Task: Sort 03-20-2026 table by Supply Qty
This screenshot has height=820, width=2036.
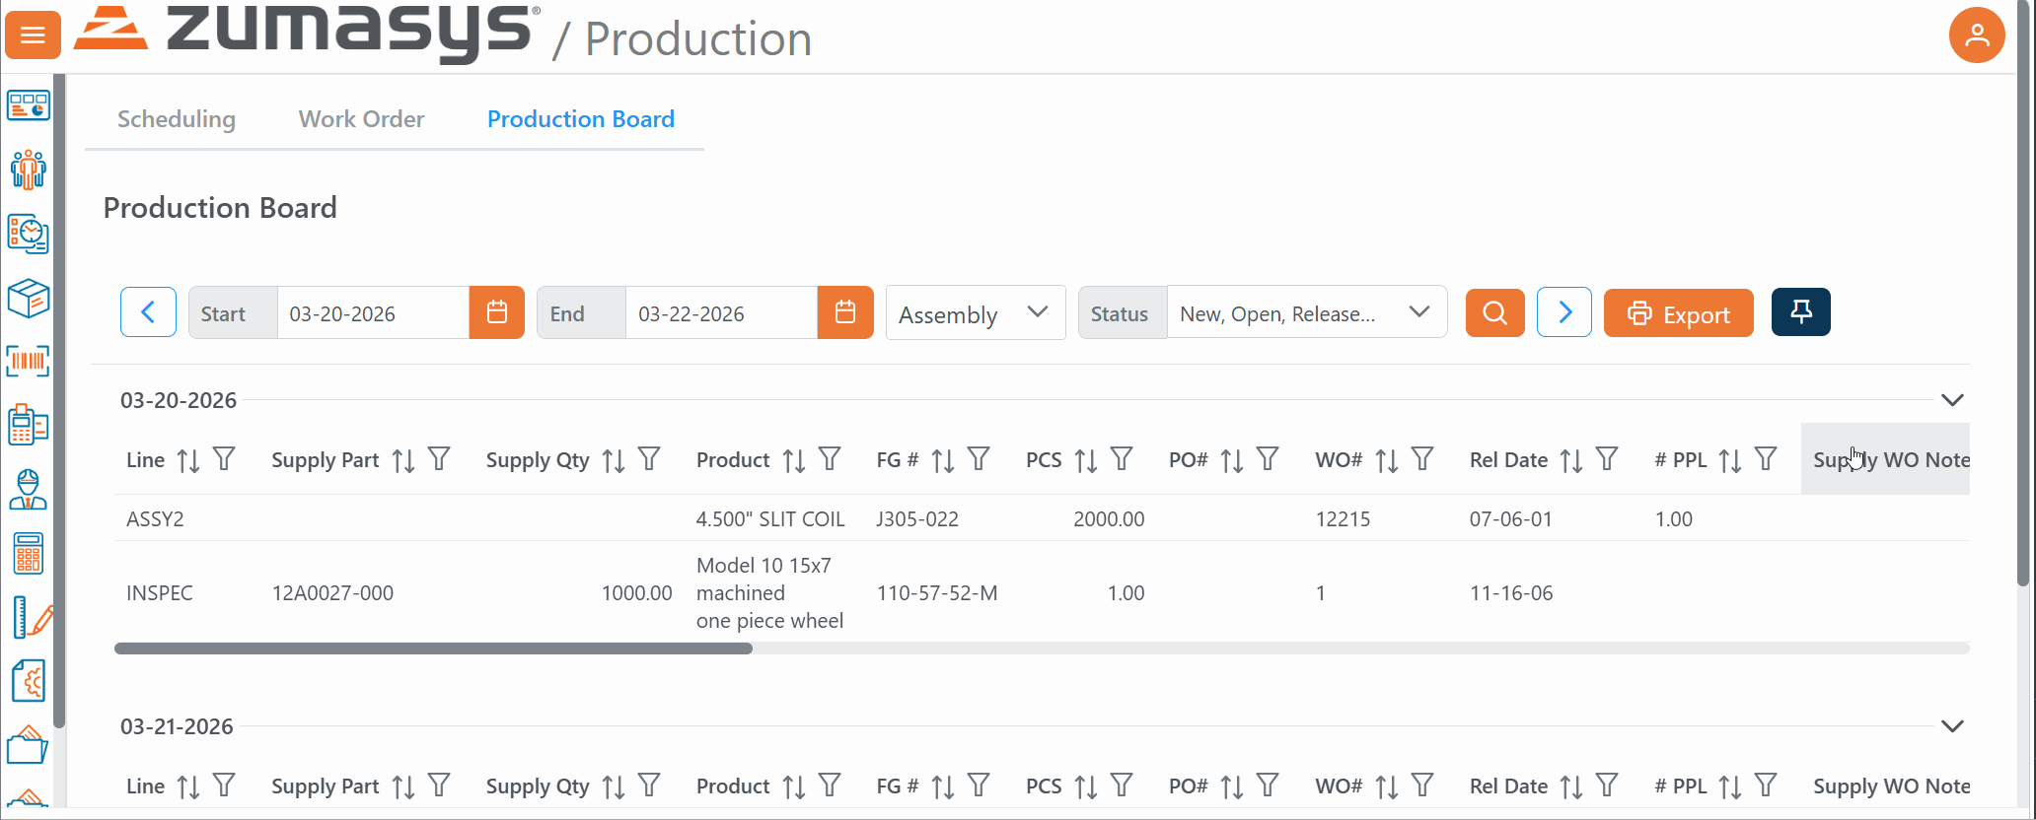Action: (614, 460)
